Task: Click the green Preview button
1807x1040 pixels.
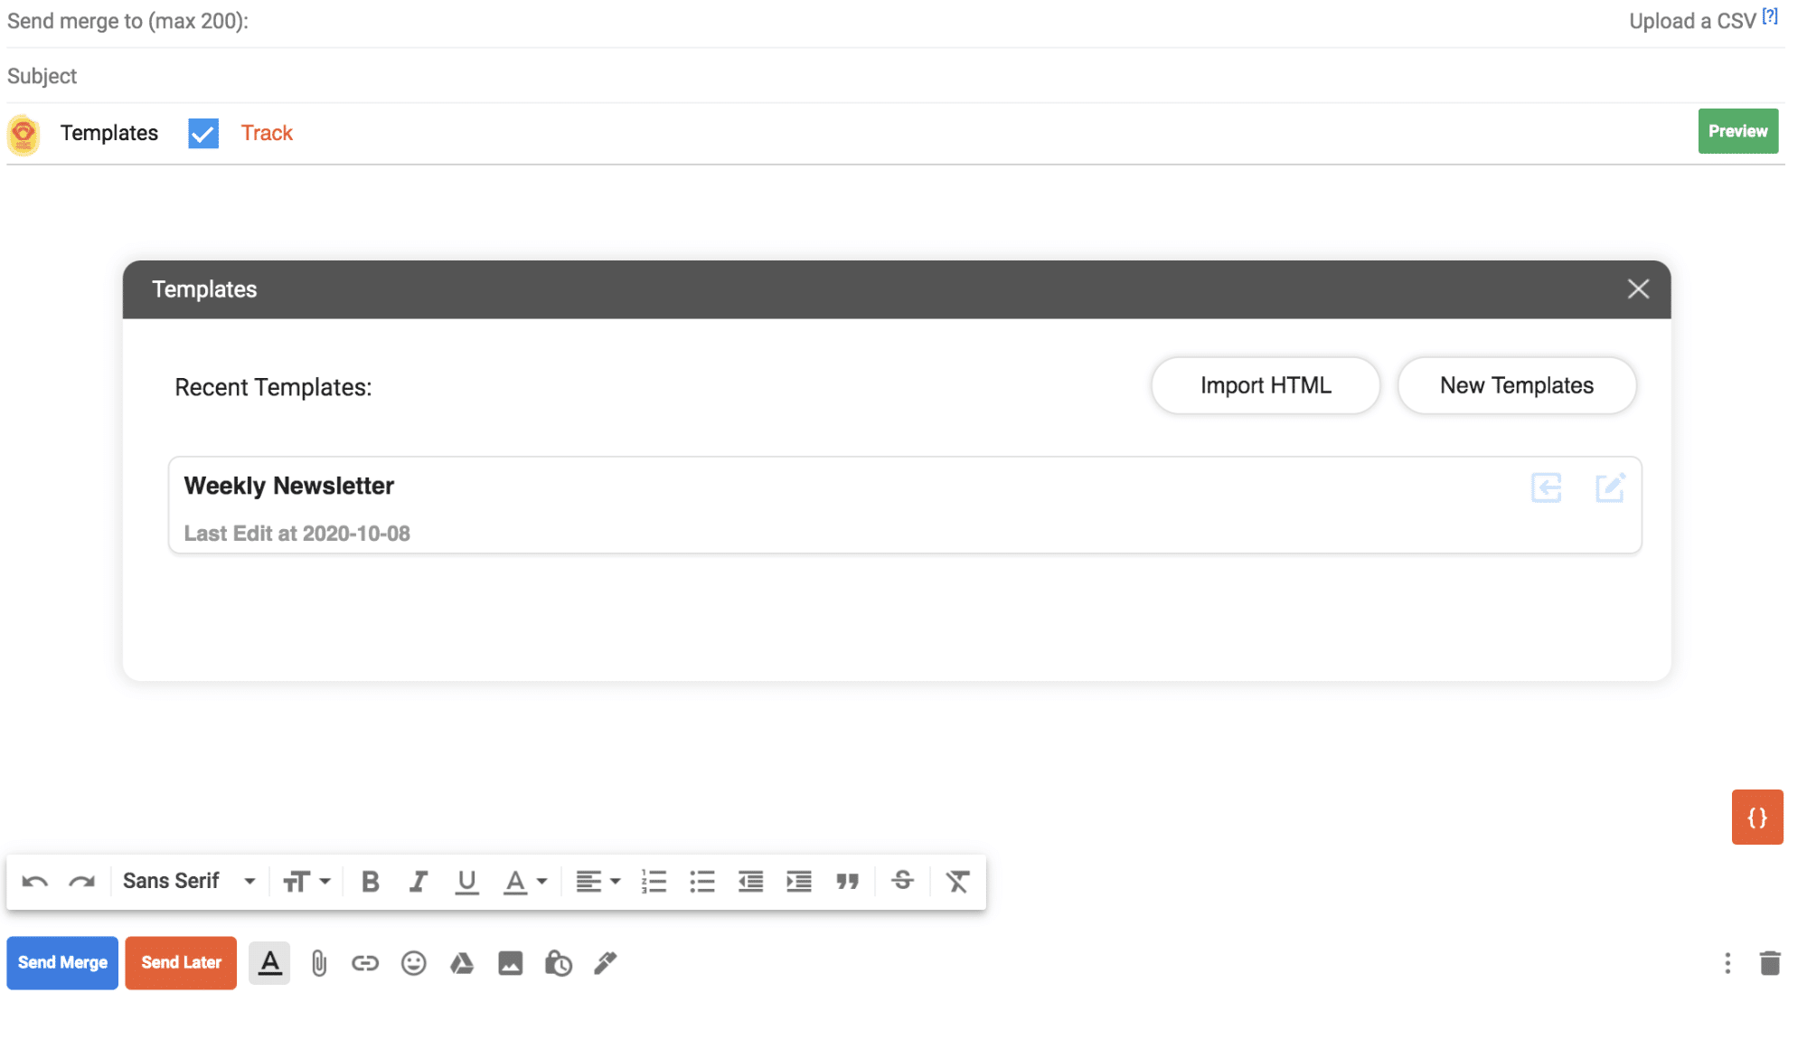Action: [x=1738, y=131]
